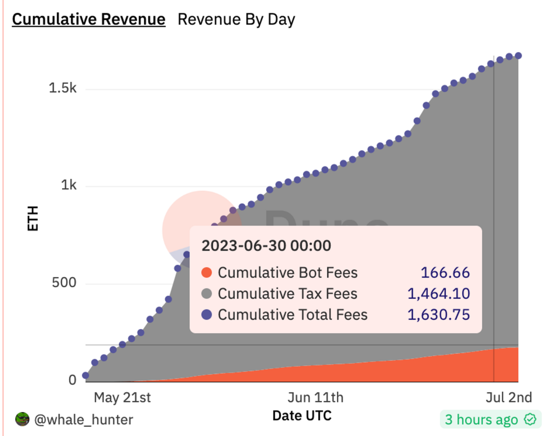
Task: Open the Cumulative Revenue tab
Action: tap(89, 19)
